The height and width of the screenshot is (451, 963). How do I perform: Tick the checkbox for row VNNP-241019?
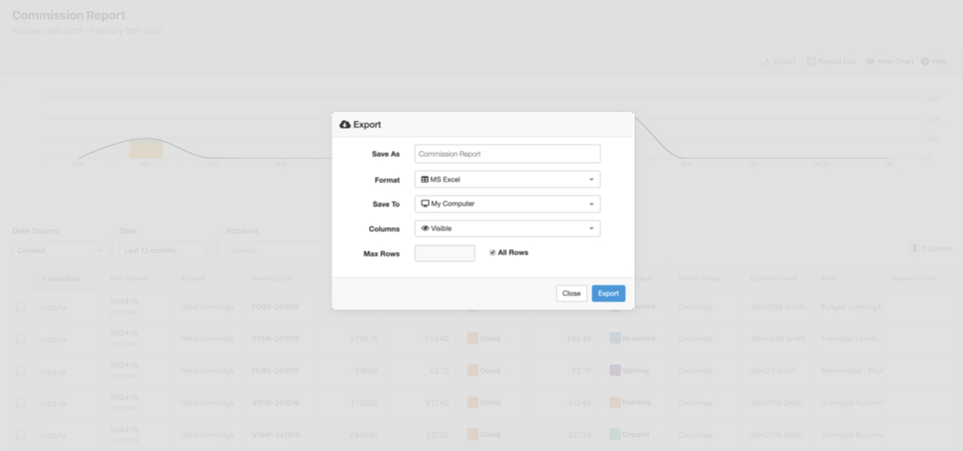(x=22, y=434)
